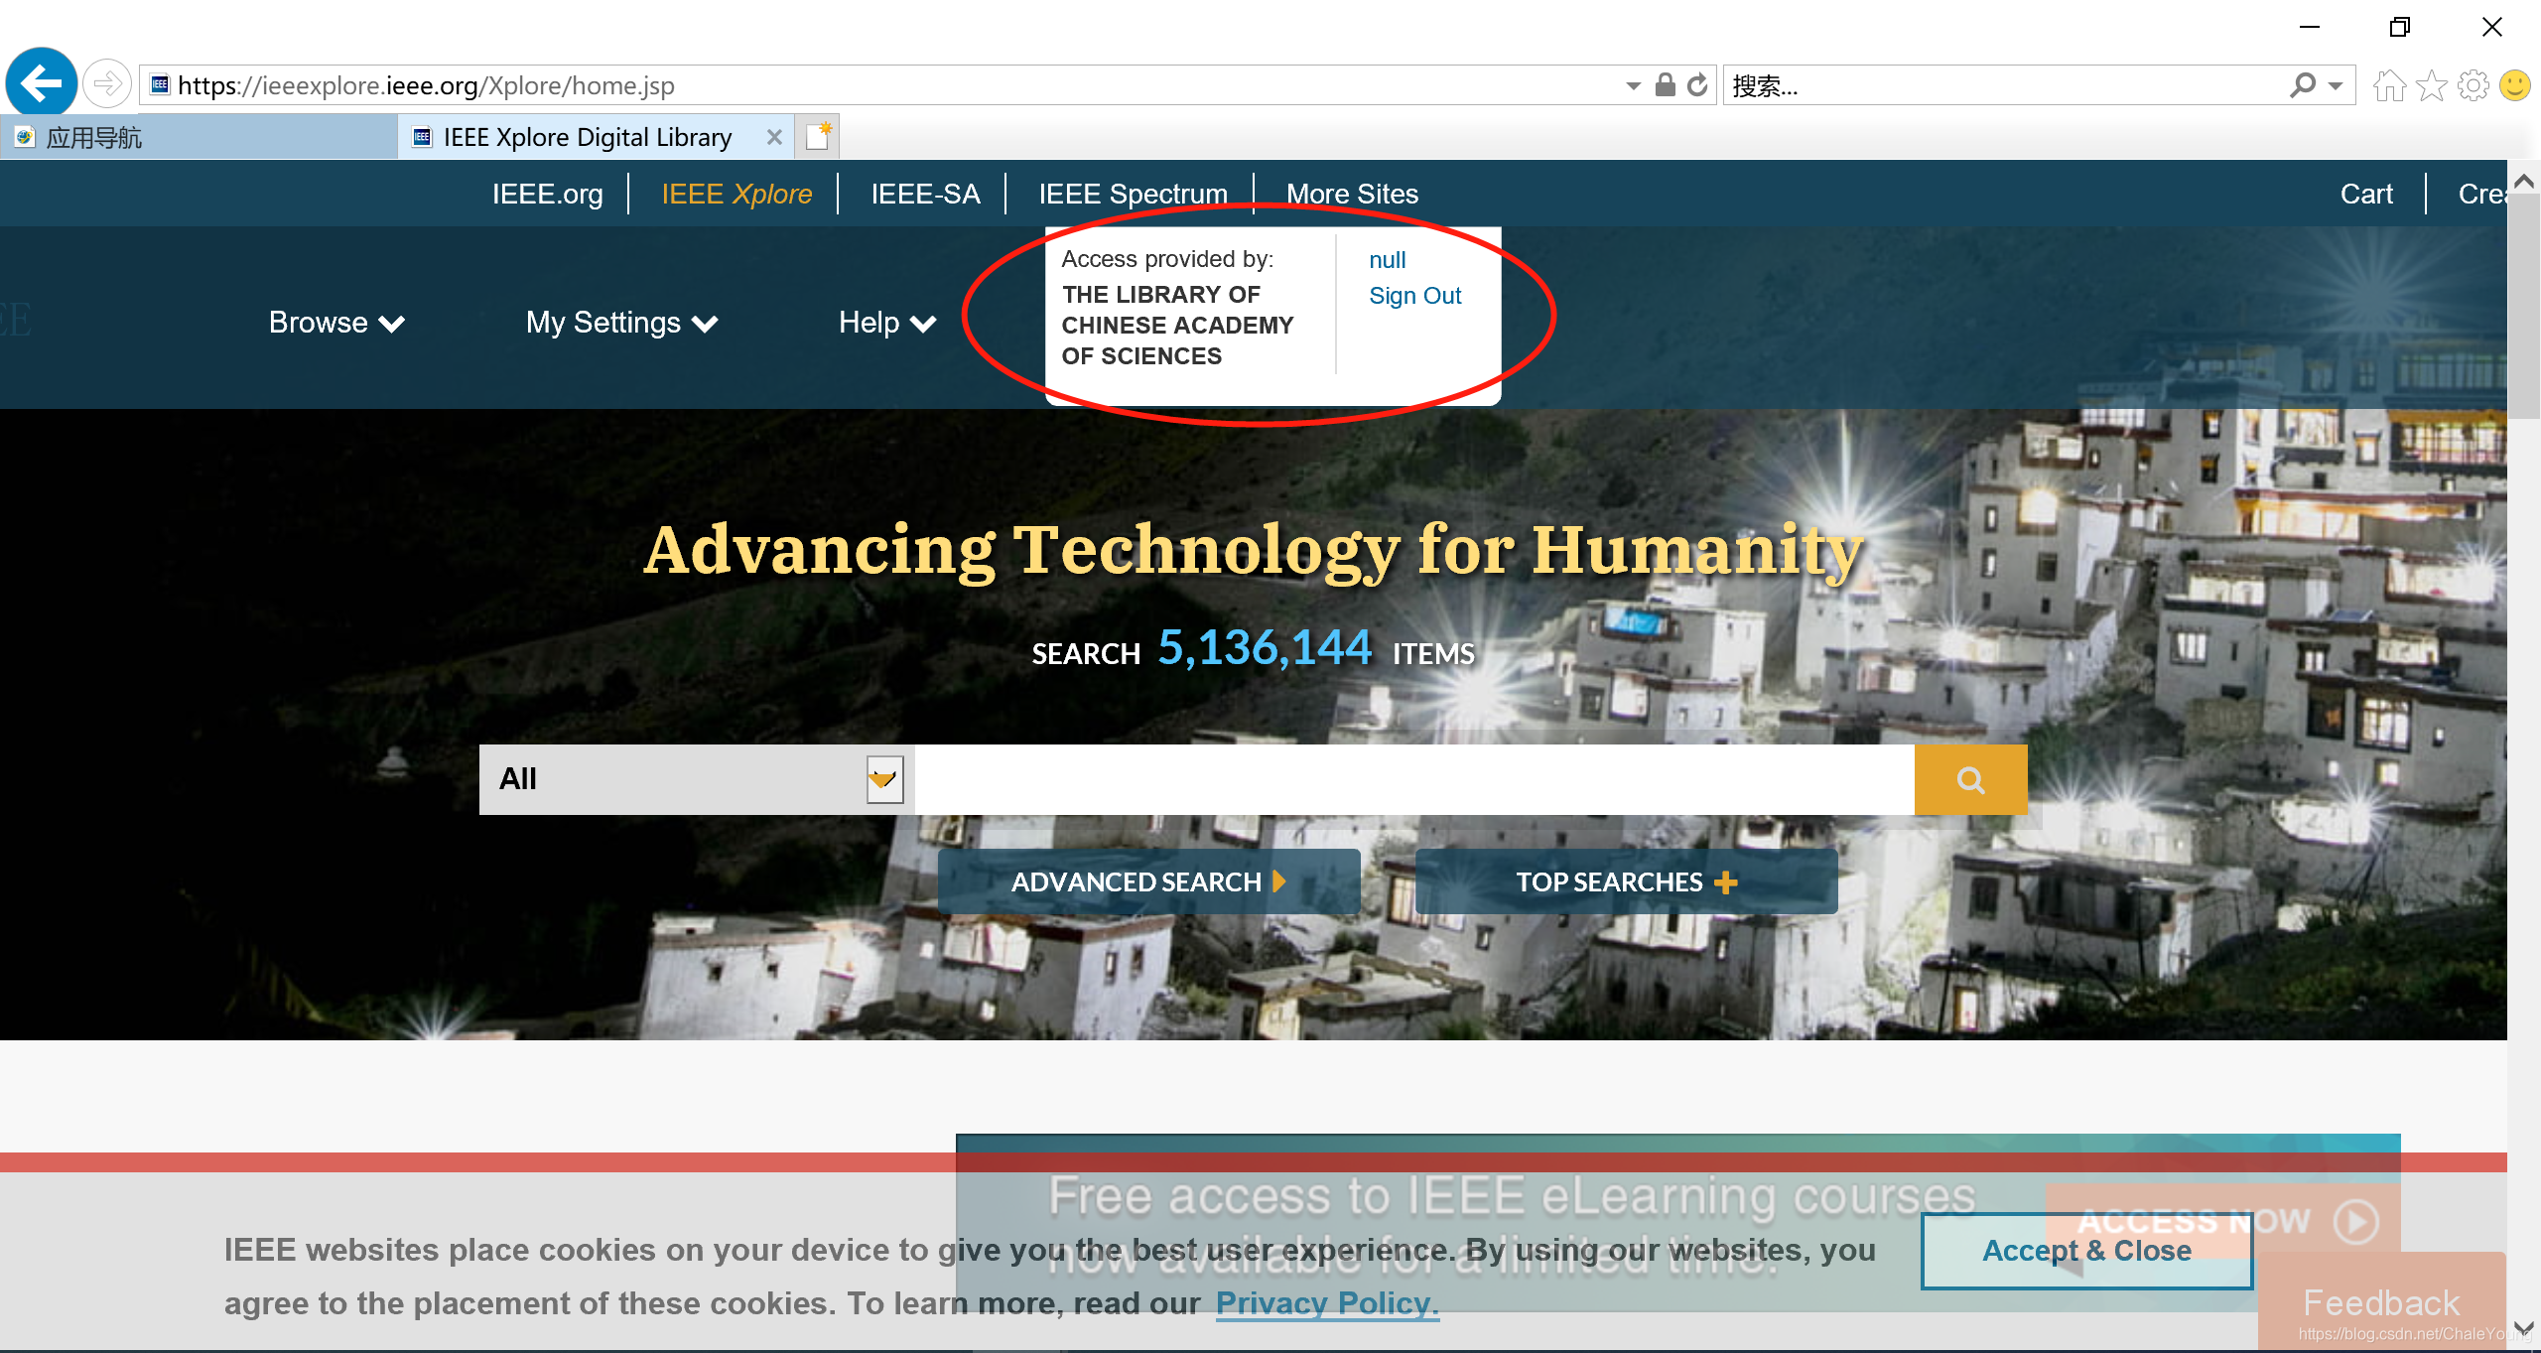Viewport: 2541px width, 1353px height.
Task: Open the IEEE Spectrum site link
Action: [1133, 194]
